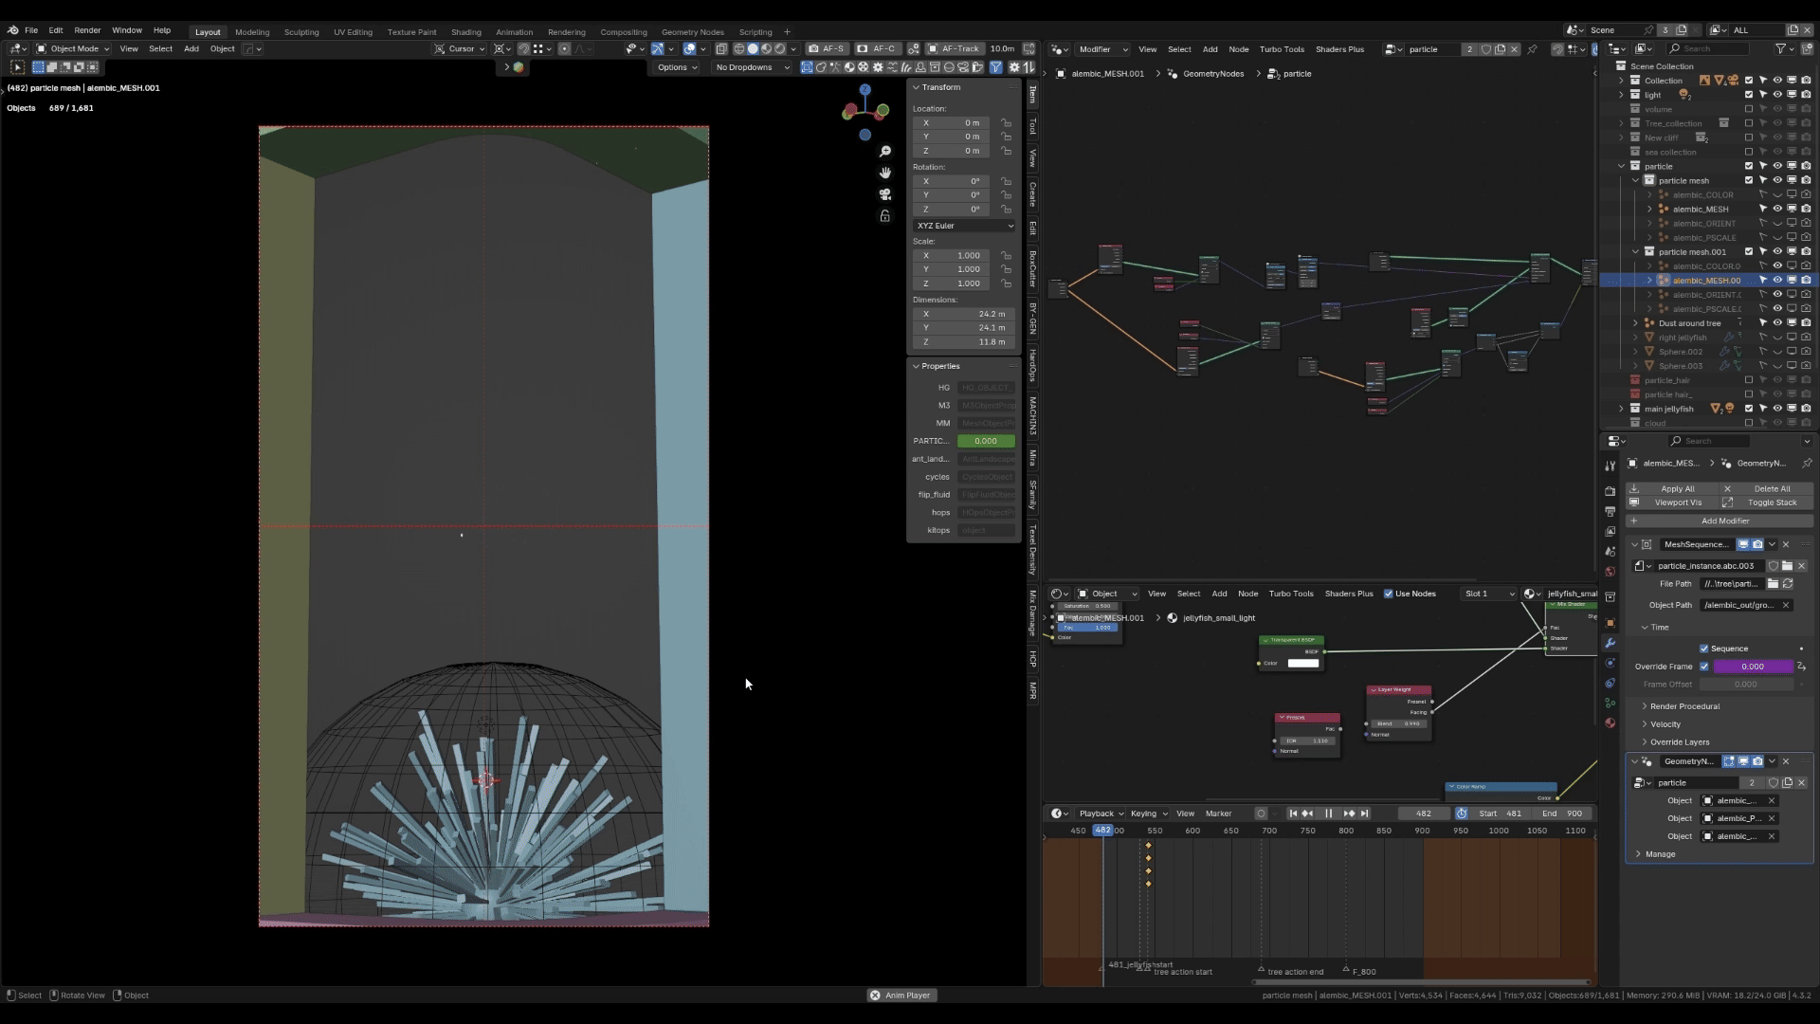Open the Physics properties tab icon
The width and height of the screenshot is (1820, 1024).
(x=1610, y=664)
